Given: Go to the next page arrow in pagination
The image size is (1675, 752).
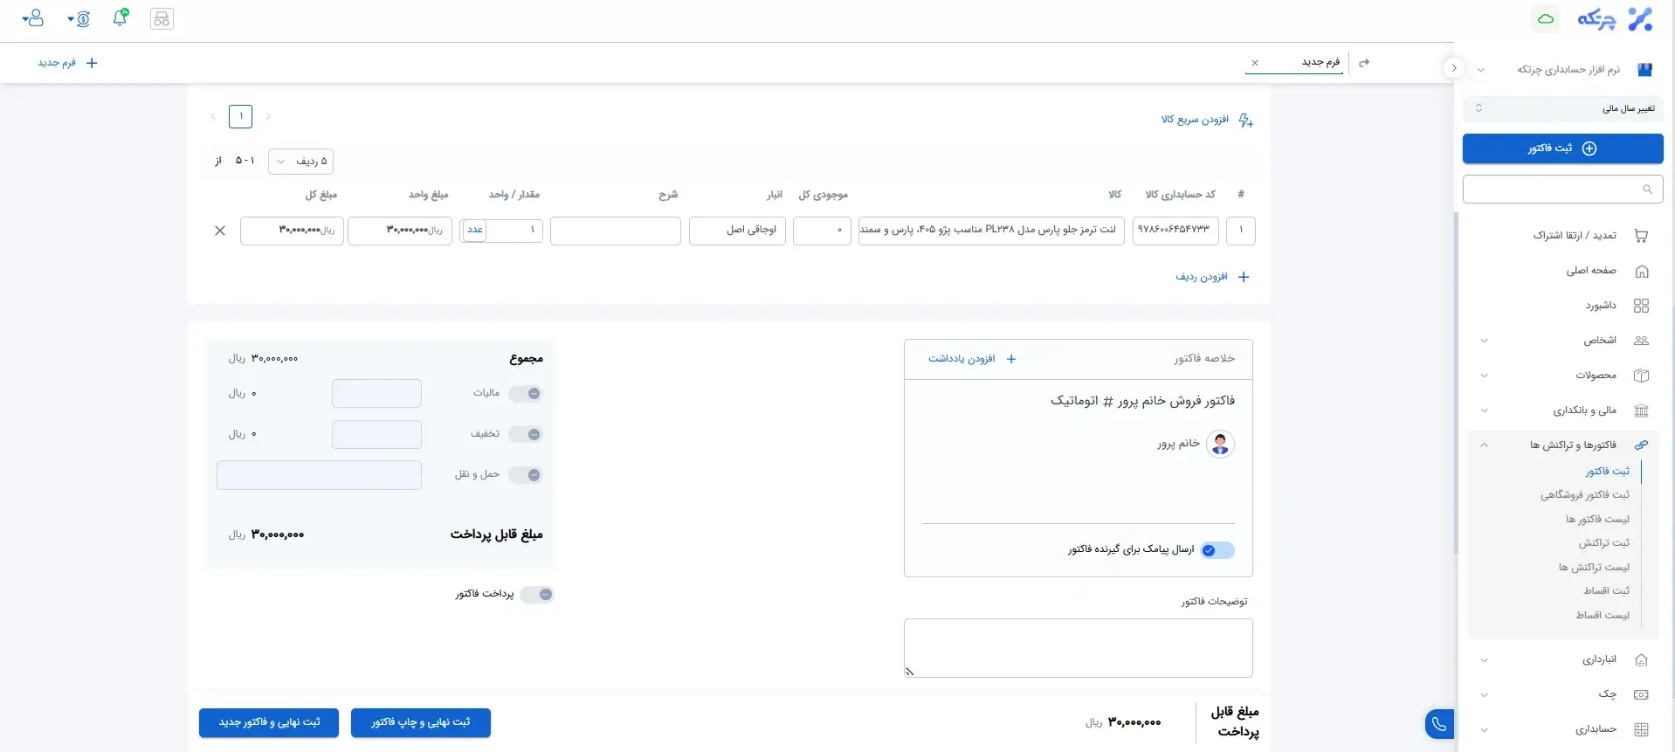Looking at the screenshot, I should click(x=213, y=116).
